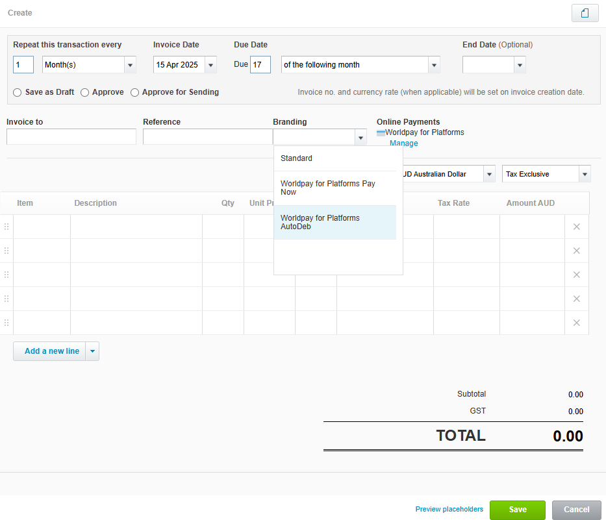Expand the Tax Exclusive dropdown
Viewport: 606px width, 520px height.
585,174
